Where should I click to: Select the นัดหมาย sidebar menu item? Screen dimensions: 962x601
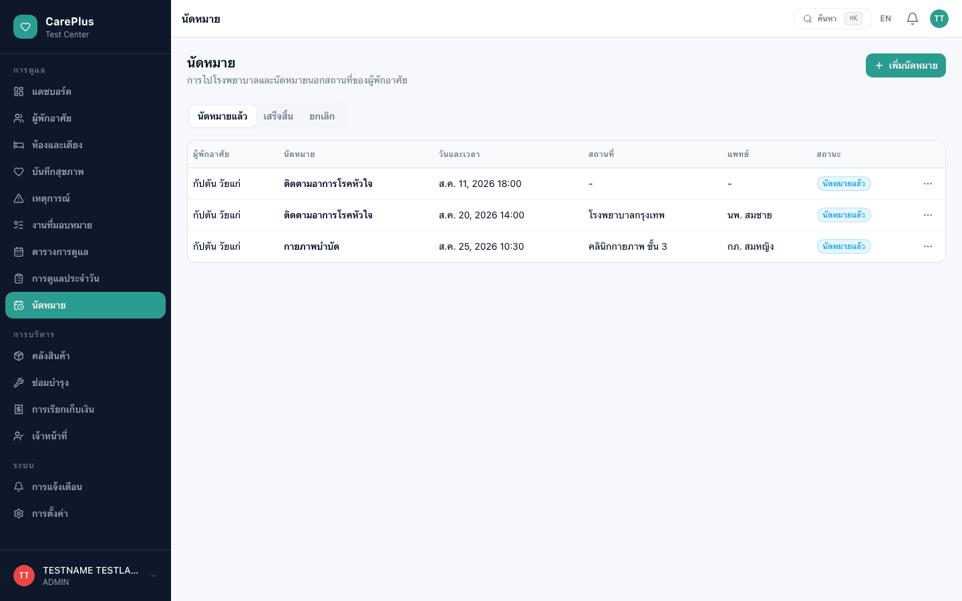(x=86, y=305)
